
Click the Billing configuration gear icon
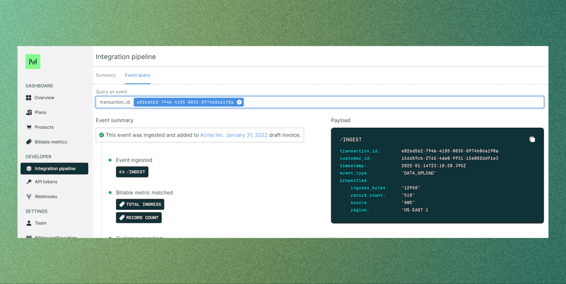29,237
